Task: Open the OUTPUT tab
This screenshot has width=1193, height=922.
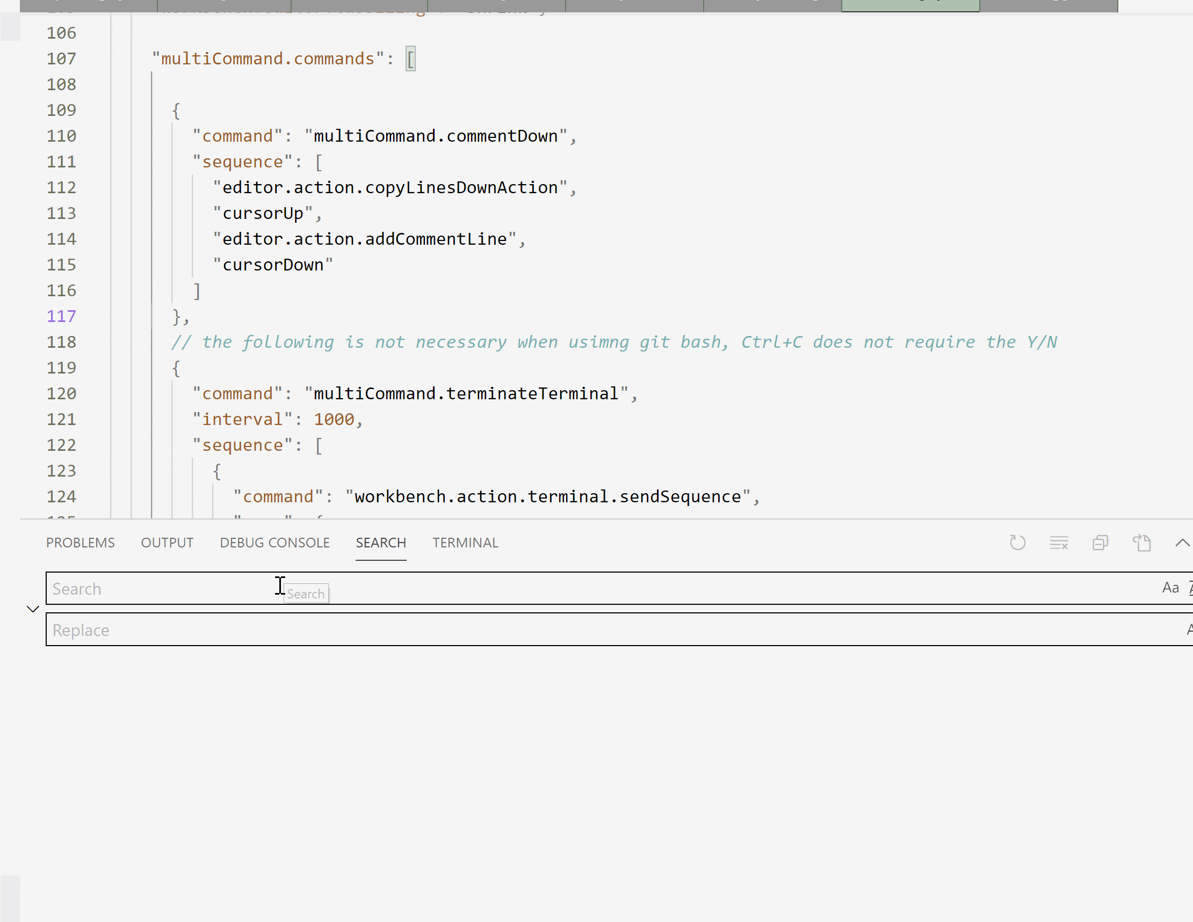Action: (x=167, y=543)
